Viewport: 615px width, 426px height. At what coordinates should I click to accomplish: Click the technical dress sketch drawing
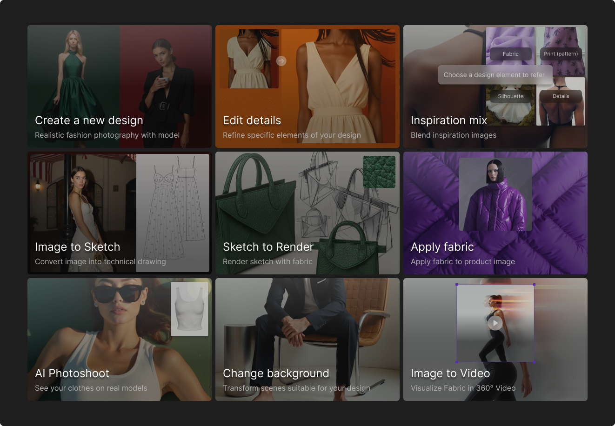tap(173, 213)
